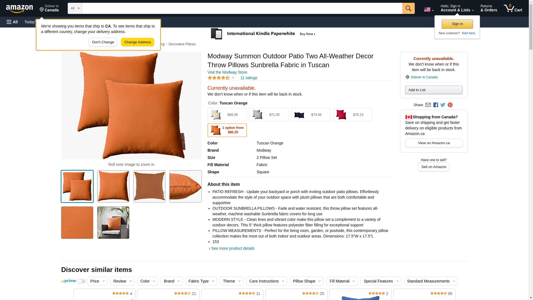Share the product via email icon
The height and width of the screenshot is (300, 533).
[428, 105]
